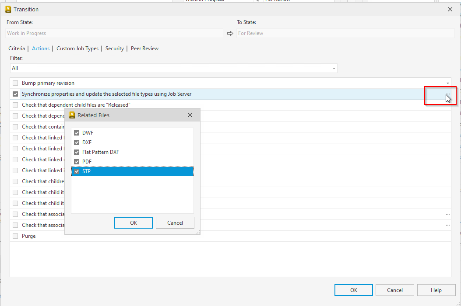
Task: Click the ellipsis on the first Check that associated row
Action: click(x=447, y=214)
